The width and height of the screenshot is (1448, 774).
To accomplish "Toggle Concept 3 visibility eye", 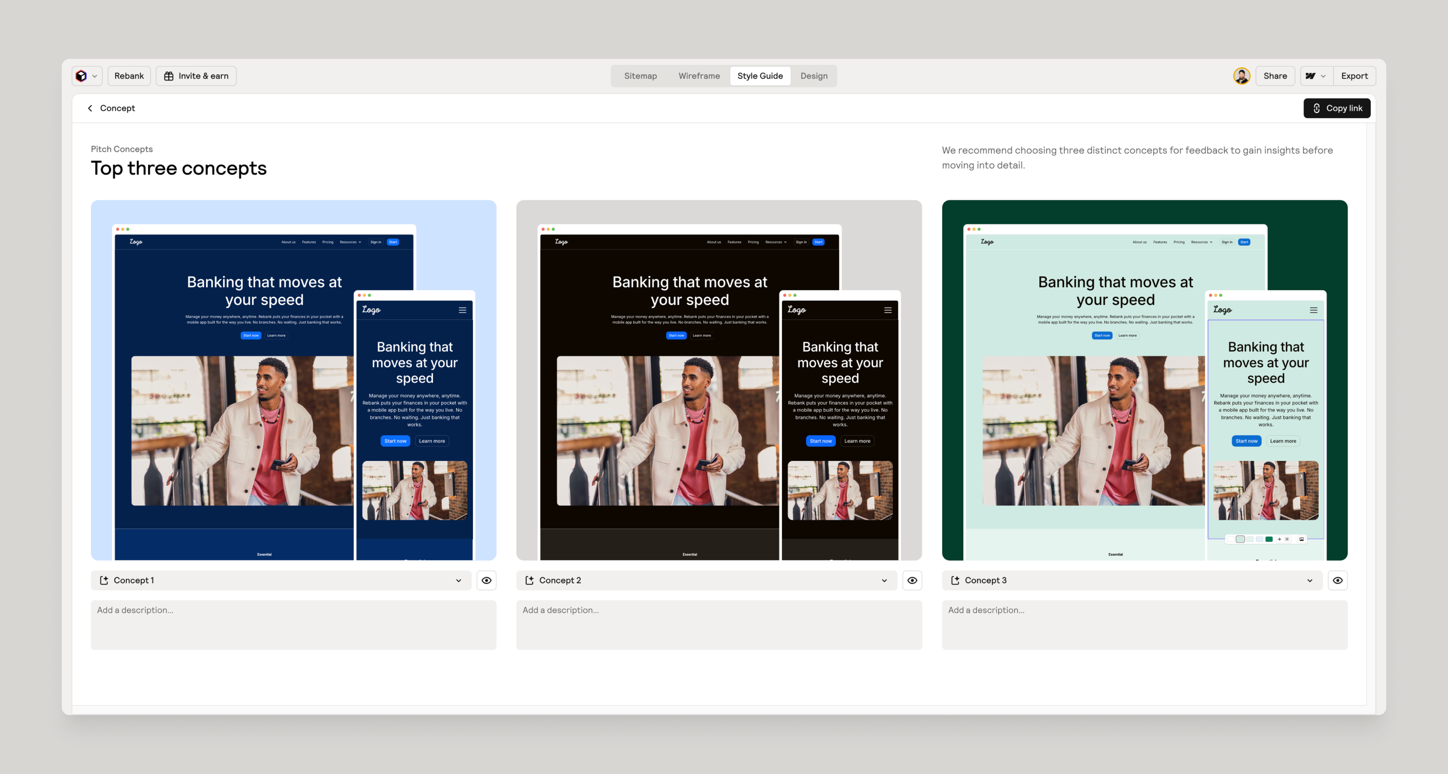I will 1337,580.
